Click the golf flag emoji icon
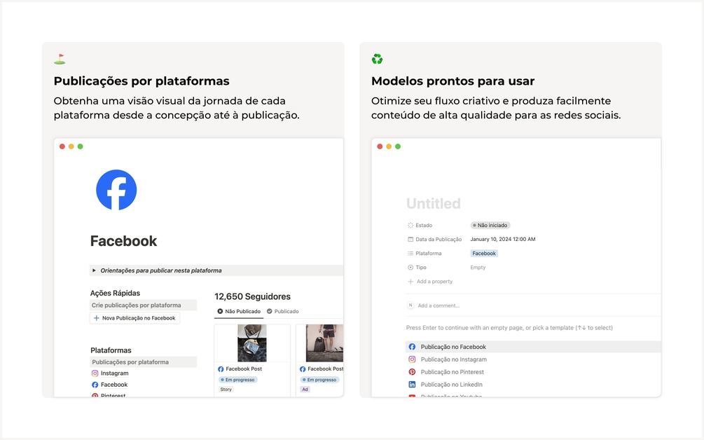Screen dimensions: 704x440 pyautogui.click(x=60, y=59)
